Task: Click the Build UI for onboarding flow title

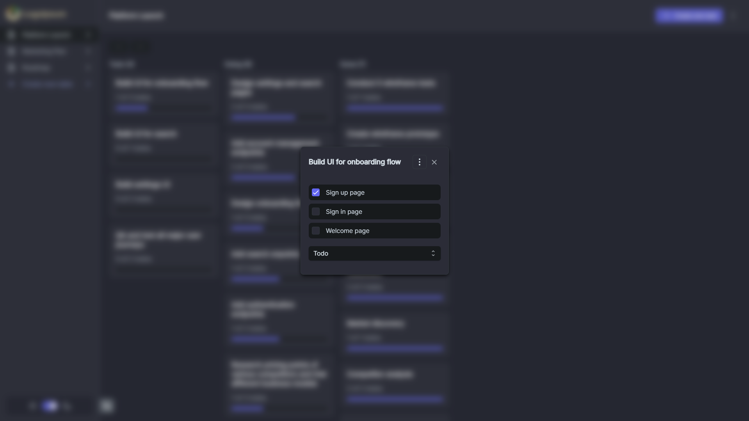Action: (x=354, y=162)
